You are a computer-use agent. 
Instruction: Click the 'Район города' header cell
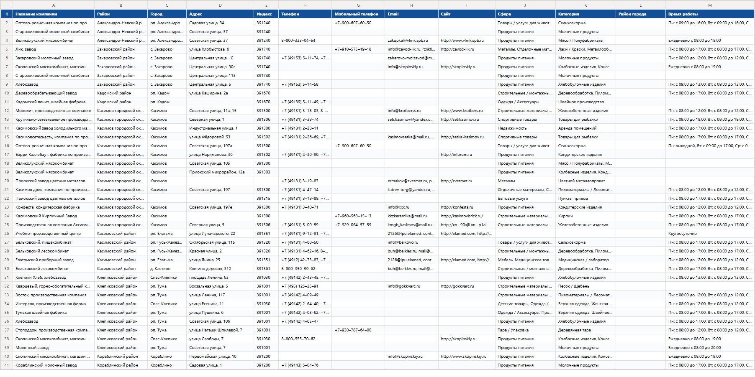coord(641,14)
